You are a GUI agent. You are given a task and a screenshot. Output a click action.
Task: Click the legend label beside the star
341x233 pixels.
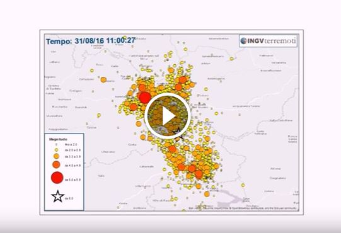coord(69,198)
